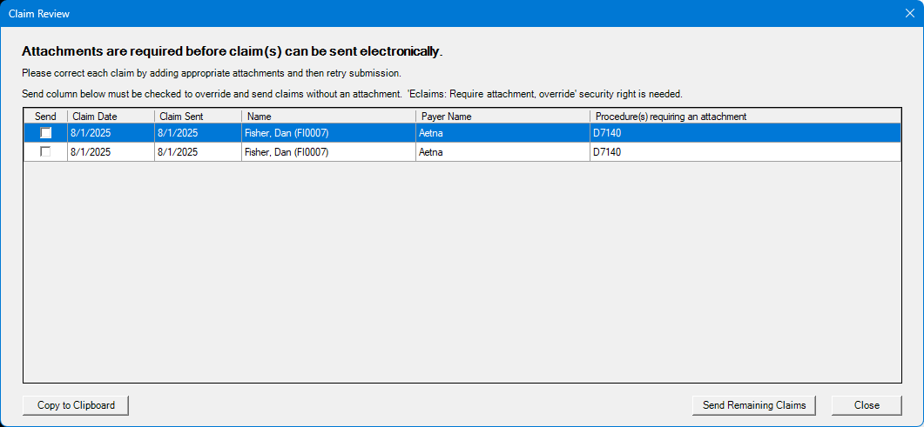Click the Copy to Clipboard button
The image size is (924, 427).
(76, 405)
